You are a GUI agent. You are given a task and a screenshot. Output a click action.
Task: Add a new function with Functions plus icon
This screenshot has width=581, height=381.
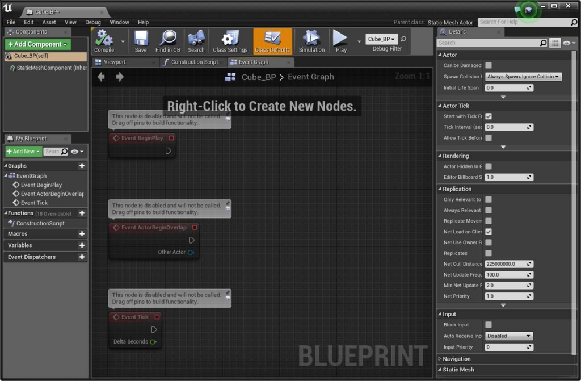coord(82,213)
